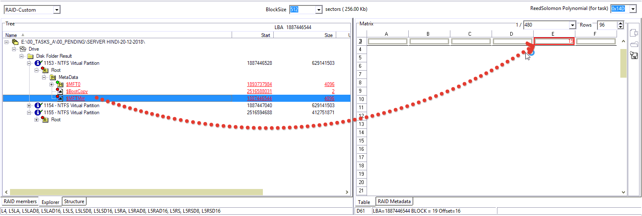
Task: Click the Drive icon in tree
Action: pos(23,49)
